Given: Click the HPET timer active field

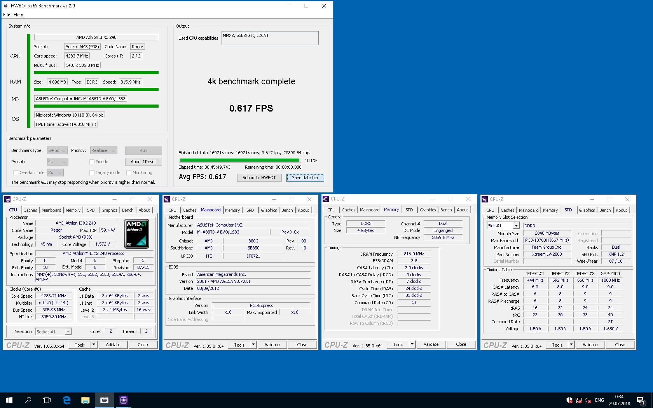Looking at the screenshot, I should coord(66,124).
